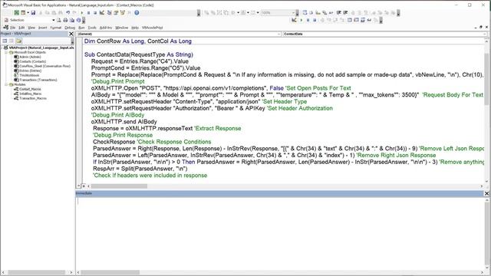
Task: Close the Immediate window pane
Action: [486, 194]
